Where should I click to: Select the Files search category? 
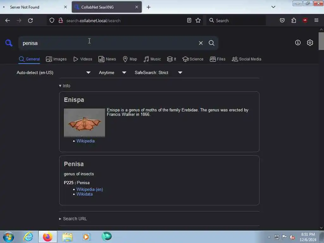(x=218, y=59)
